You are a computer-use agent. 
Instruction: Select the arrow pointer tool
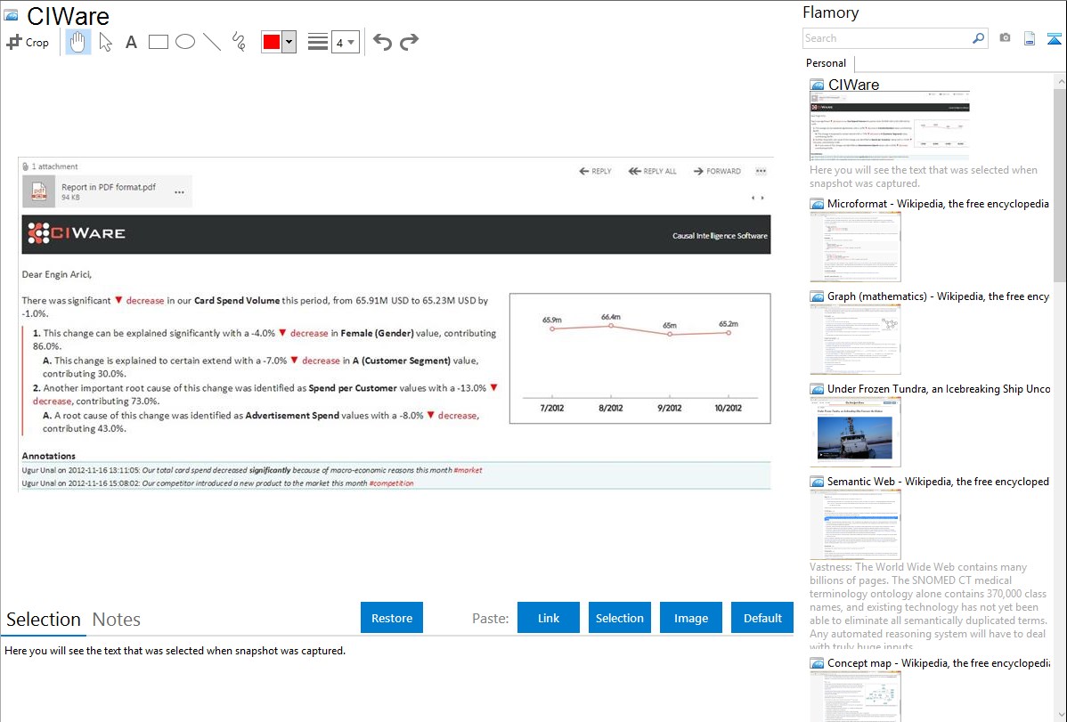(105, 42)
